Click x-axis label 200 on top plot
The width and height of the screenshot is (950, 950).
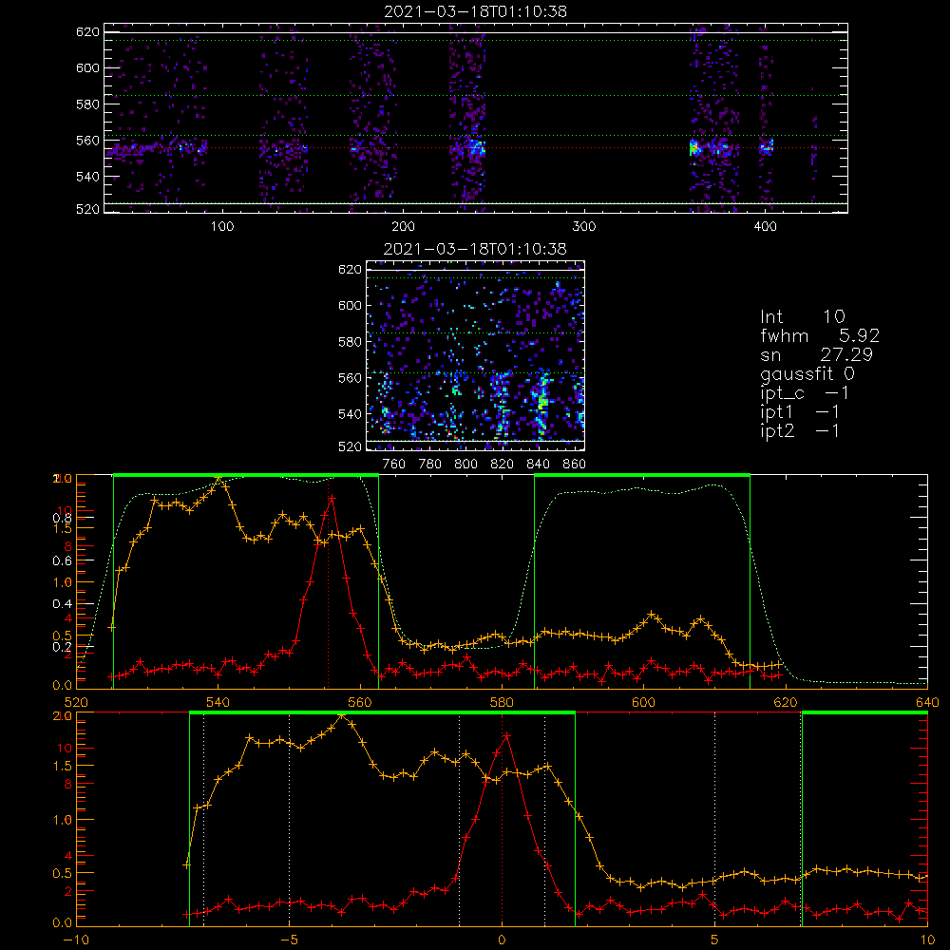(403, 227)
